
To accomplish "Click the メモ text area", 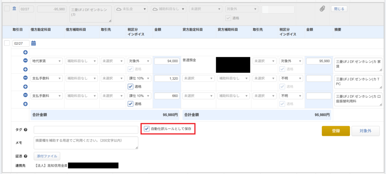I will click(x=86, y=143).
